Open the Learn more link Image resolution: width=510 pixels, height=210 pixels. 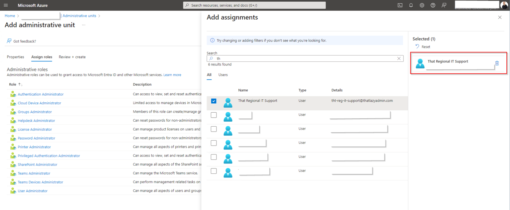point(172,75)
